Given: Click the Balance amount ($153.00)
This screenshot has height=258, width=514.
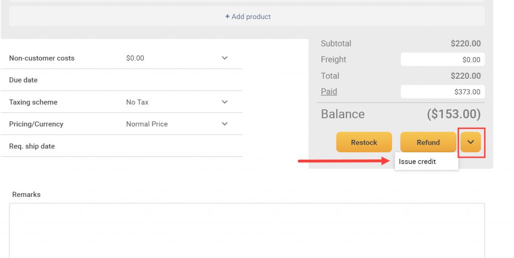Looking at the screenshot, I should tap(454, 114).
